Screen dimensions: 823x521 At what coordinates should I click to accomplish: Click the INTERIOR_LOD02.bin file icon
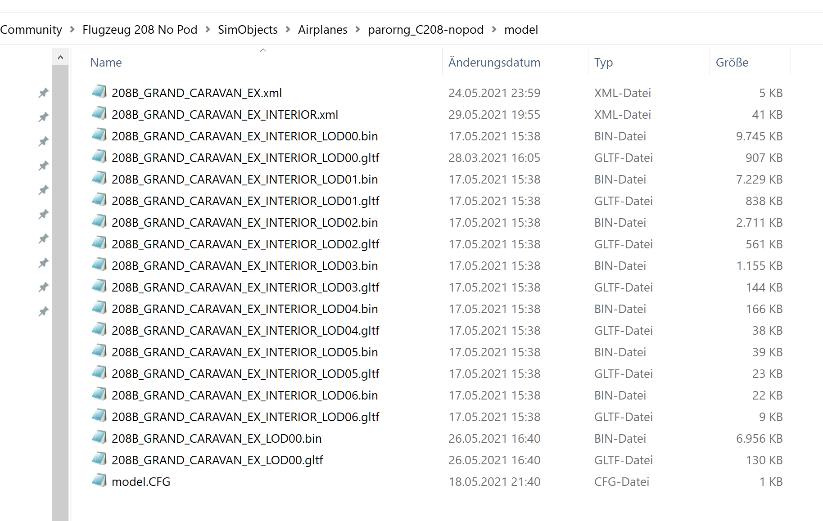[99, 221]
